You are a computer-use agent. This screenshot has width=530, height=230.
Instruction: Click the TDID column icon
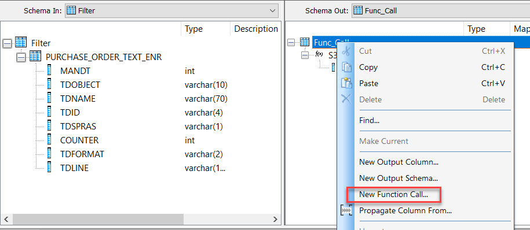[x=49, y=112]
